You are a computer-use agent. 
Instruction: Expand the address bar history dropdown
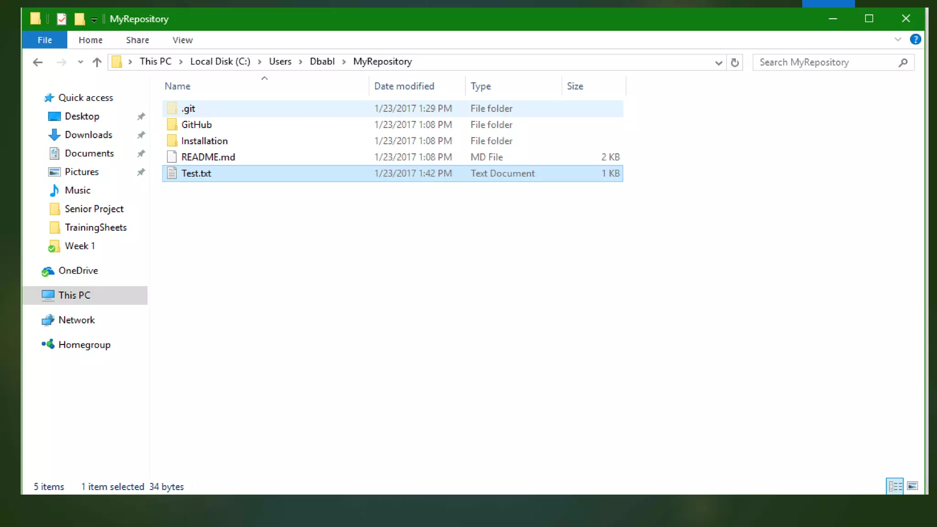[x=718, y=63]
